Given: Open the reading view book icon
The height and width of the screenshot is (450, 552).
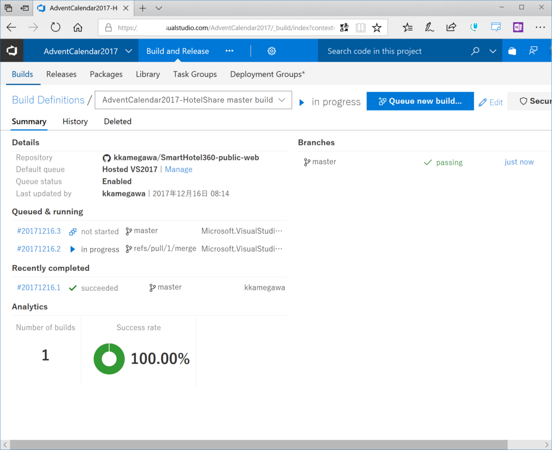Looking at the screenshot, I should 361,28.
